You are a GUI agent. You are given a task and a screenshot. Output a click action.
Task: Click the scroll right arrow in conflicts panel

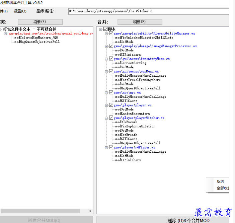[90, 211]
